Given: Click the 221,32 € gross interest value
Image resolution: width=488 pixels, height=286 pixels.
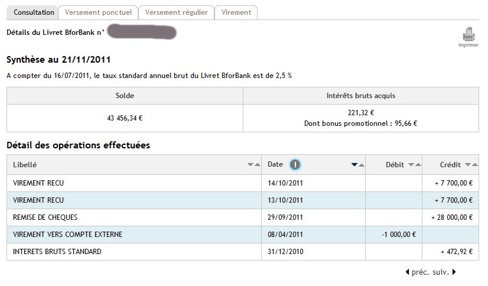Looking at the screenshot, I should [x=361, y=113].
